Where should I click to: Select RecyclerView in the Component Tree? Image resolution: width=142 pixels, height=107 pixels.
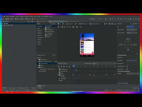point(44,63)
